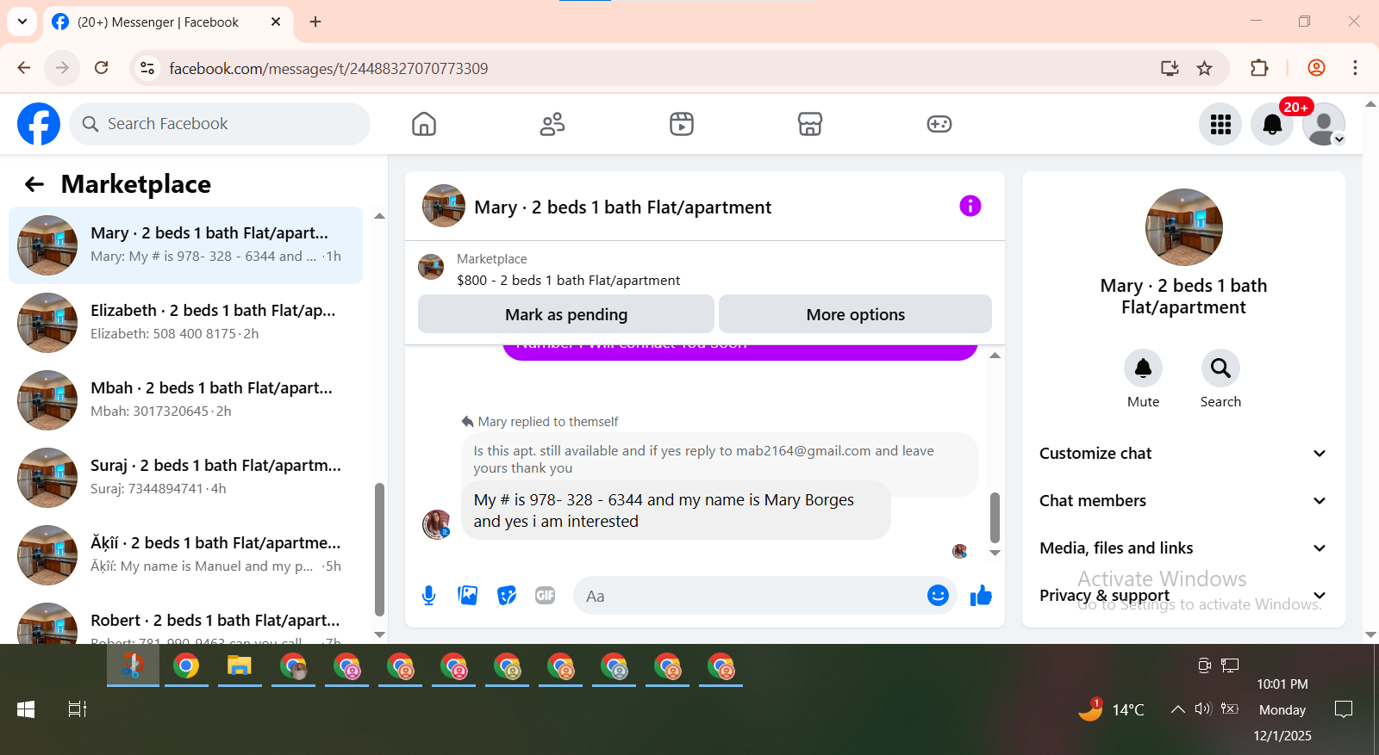Open the account profile avatar menu
Image resolution: width=1379 pixels, height=755 pixels.
(x=1324, y=124)
